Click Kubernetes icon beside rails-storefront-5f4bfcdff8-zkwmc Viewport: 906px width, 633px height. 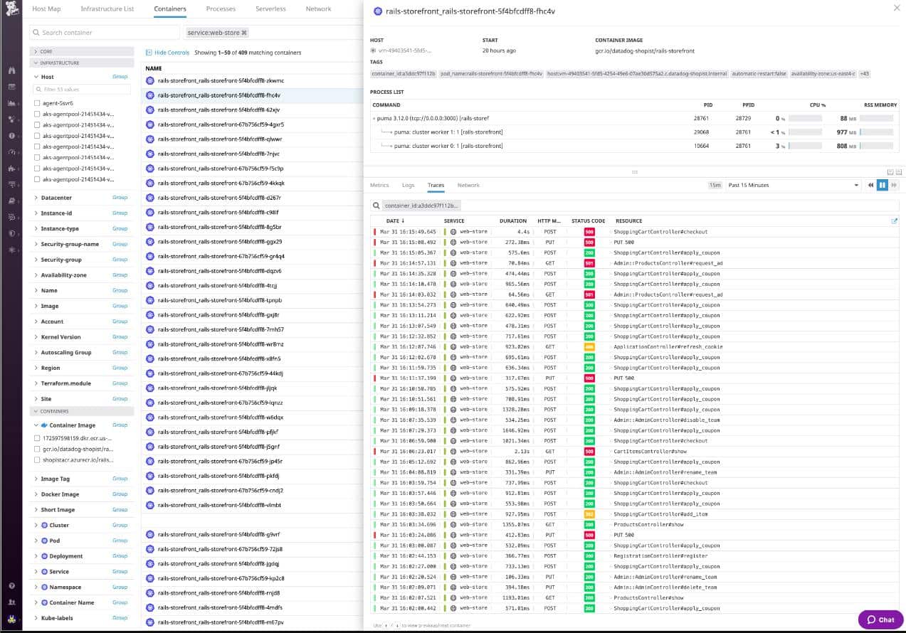[150, 80]
